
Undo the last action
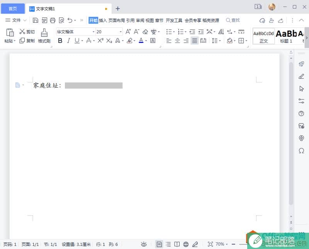pyautogui.click(x=70, y=20)
